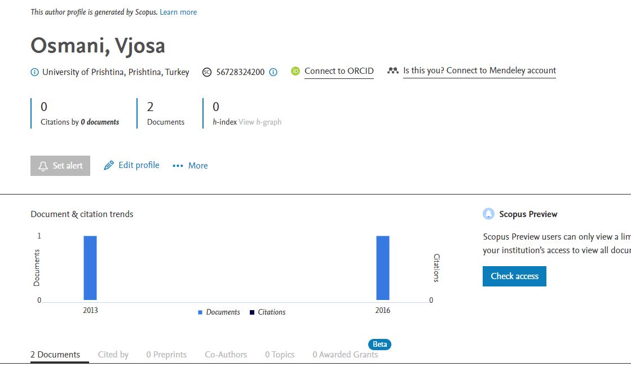
Task: Click the Scopus Preview bell icon
Action: tap(488, 214)
